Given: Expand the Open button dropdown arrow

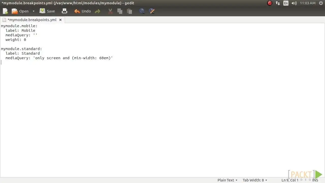Looking at the screenshot, I should 33,11.
